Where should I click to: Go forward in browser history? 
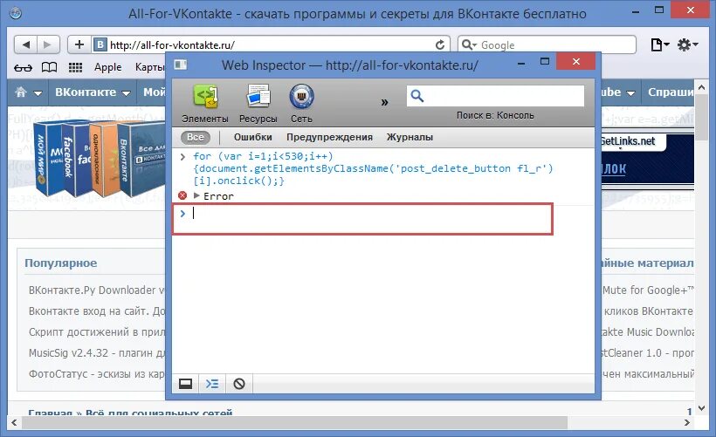[48, 44]
